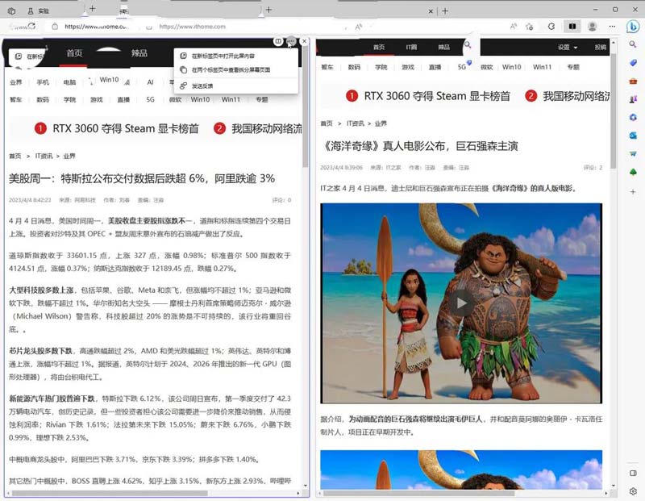The image size is (645, 501).
Task: Open left pane headline RTX 3060 夺得 Steam 显卡榜首
Action: [x=126, y=129]
